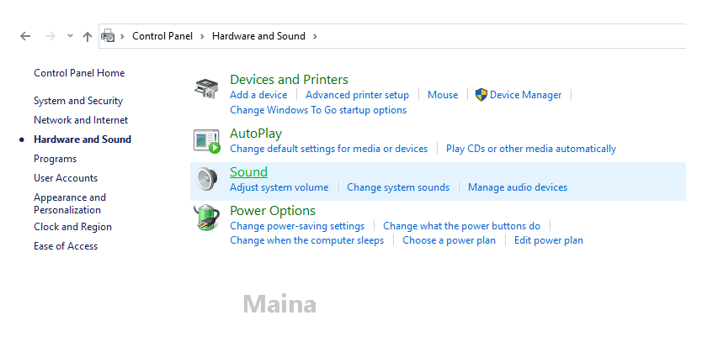Screen dimensions: 707x347
Task: Click the Sound speaker icon
Action: 207,179
